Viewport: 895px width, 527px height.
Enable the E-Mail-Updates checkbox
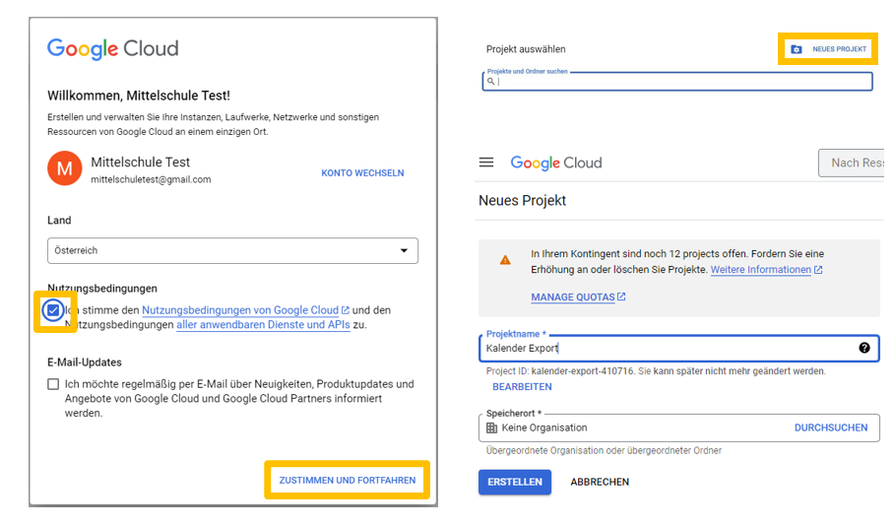pyautogui.click(x=53, y=384)
